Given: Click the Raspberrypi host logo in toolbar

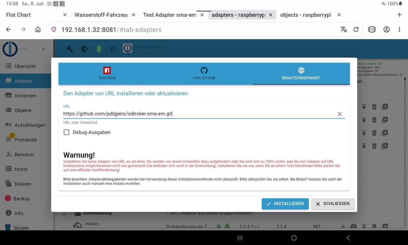Looking at the screenshot, I should (x=128, y=48).
